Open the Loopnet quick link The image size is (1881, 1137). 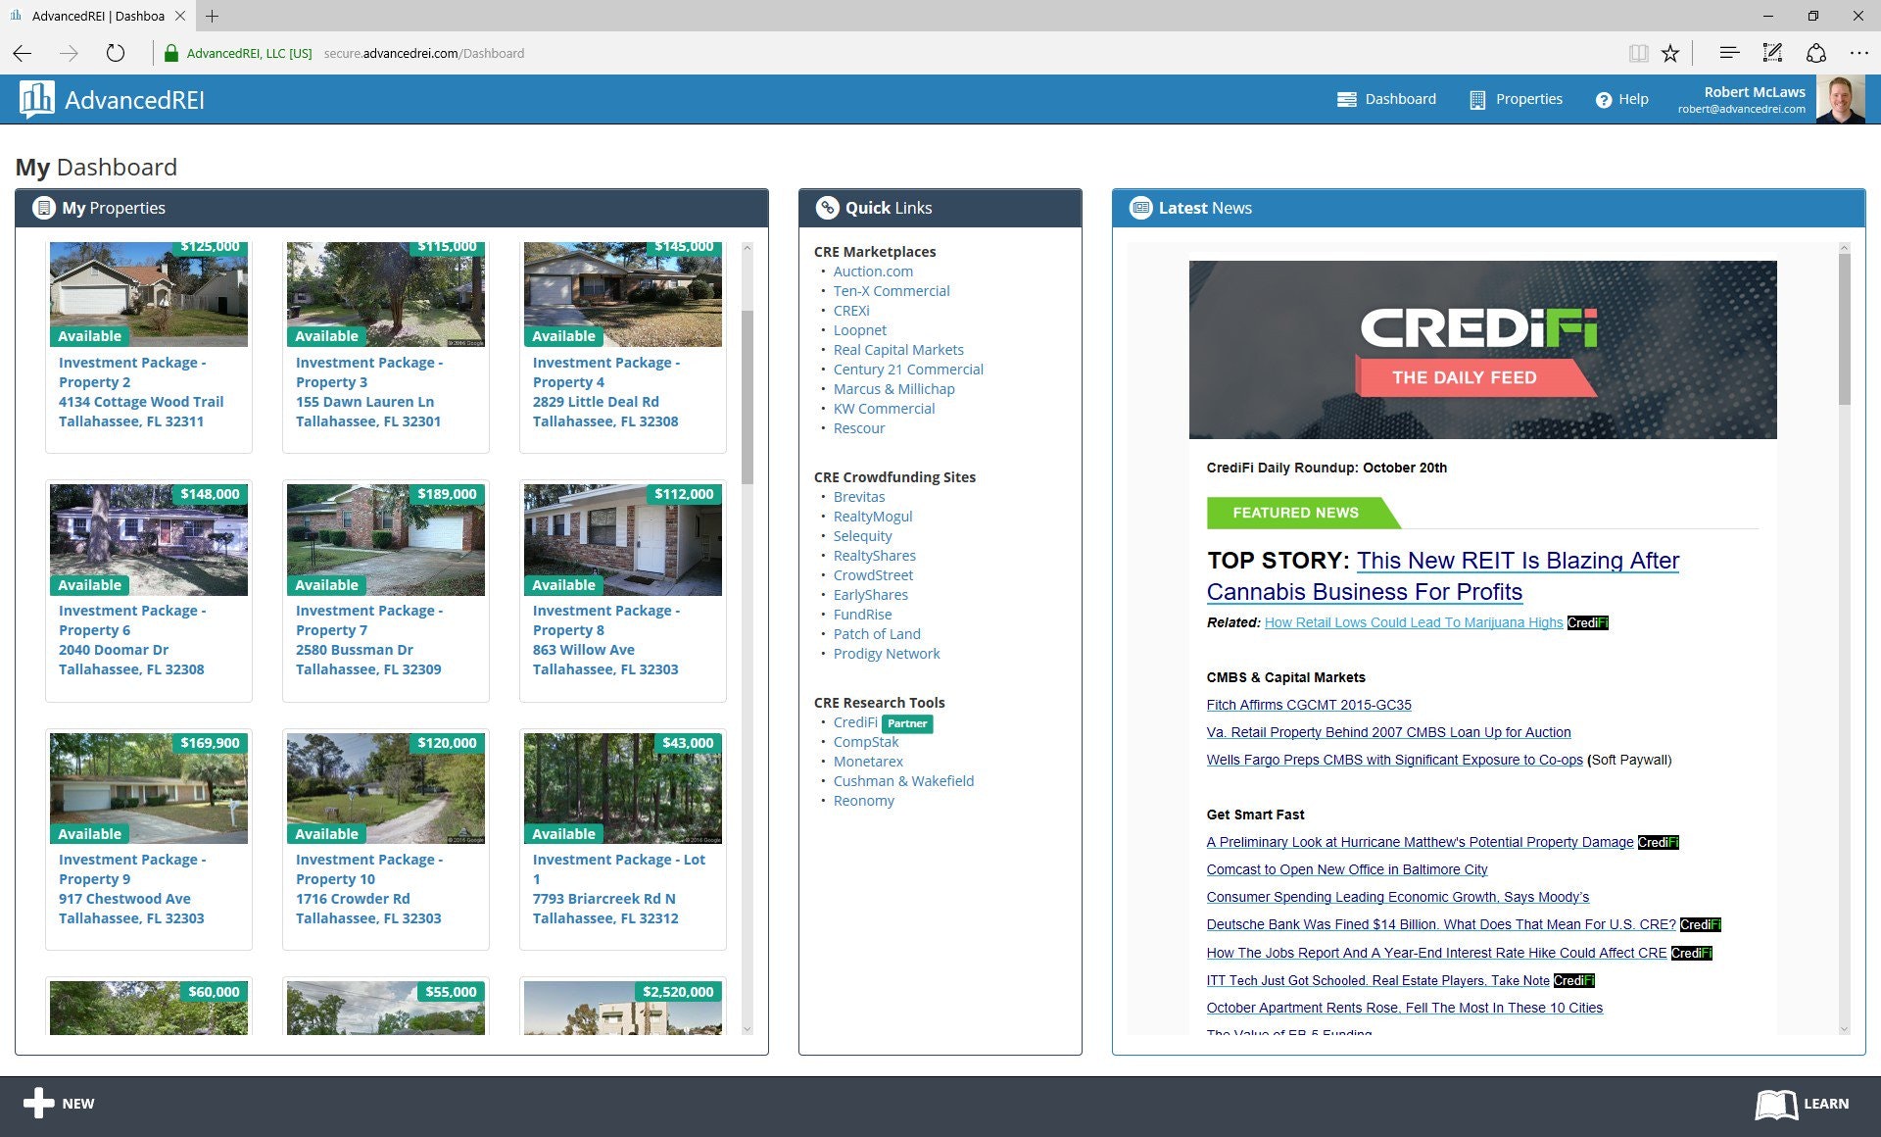pyautogui.click(x=859, y=330)
